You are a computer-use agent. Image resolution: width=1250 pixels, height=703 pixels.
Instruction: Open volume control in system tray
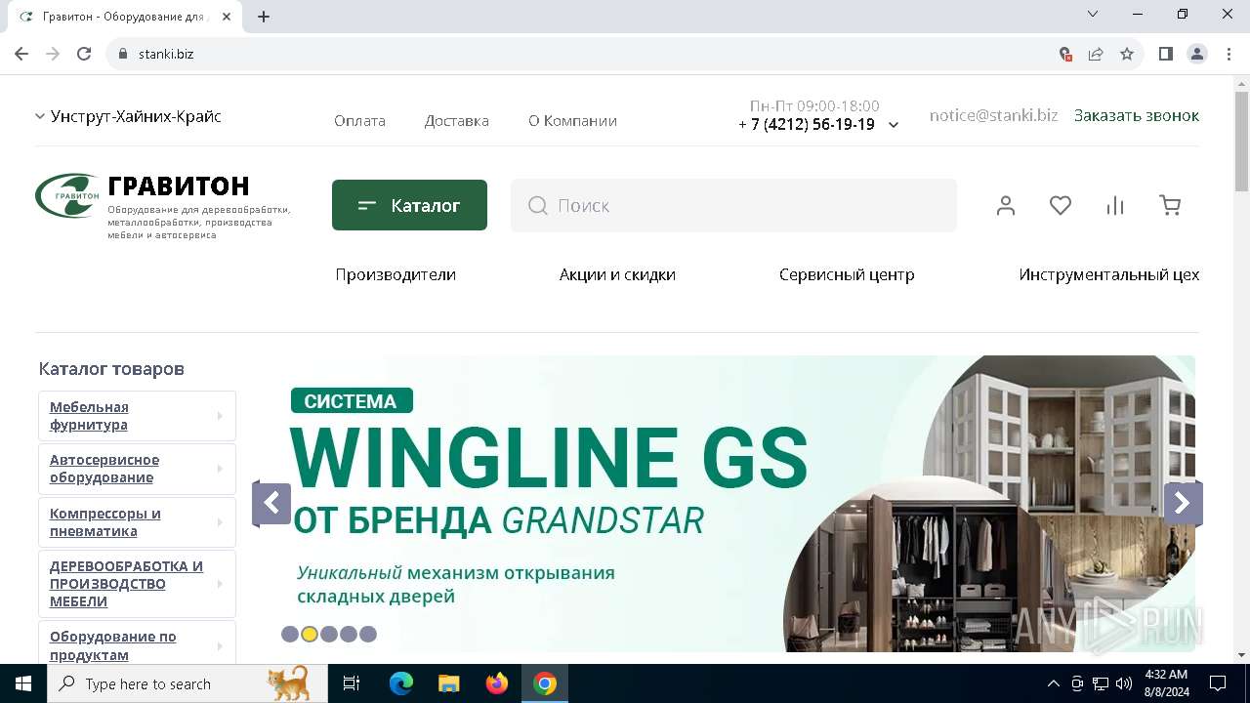point(1123,683)
